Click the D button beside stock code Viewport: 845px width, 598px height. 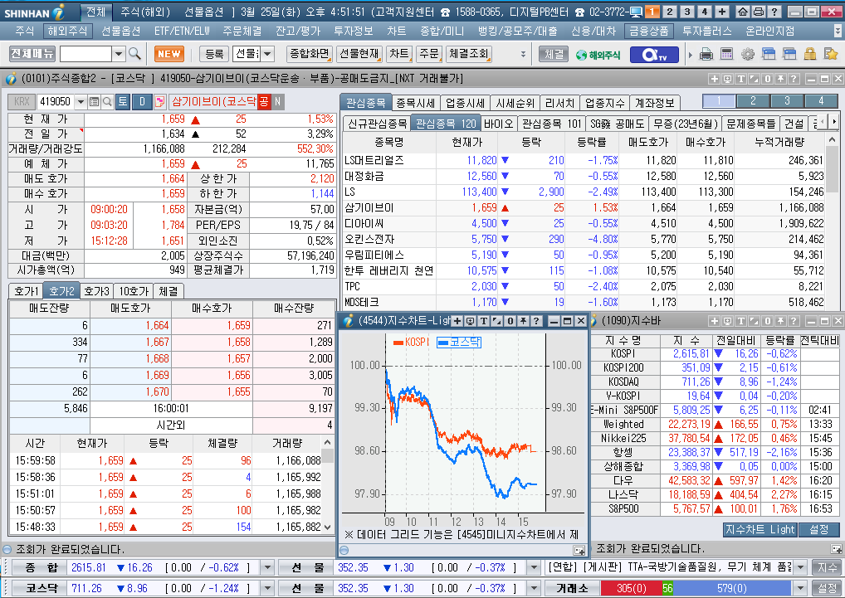point(142,102)
